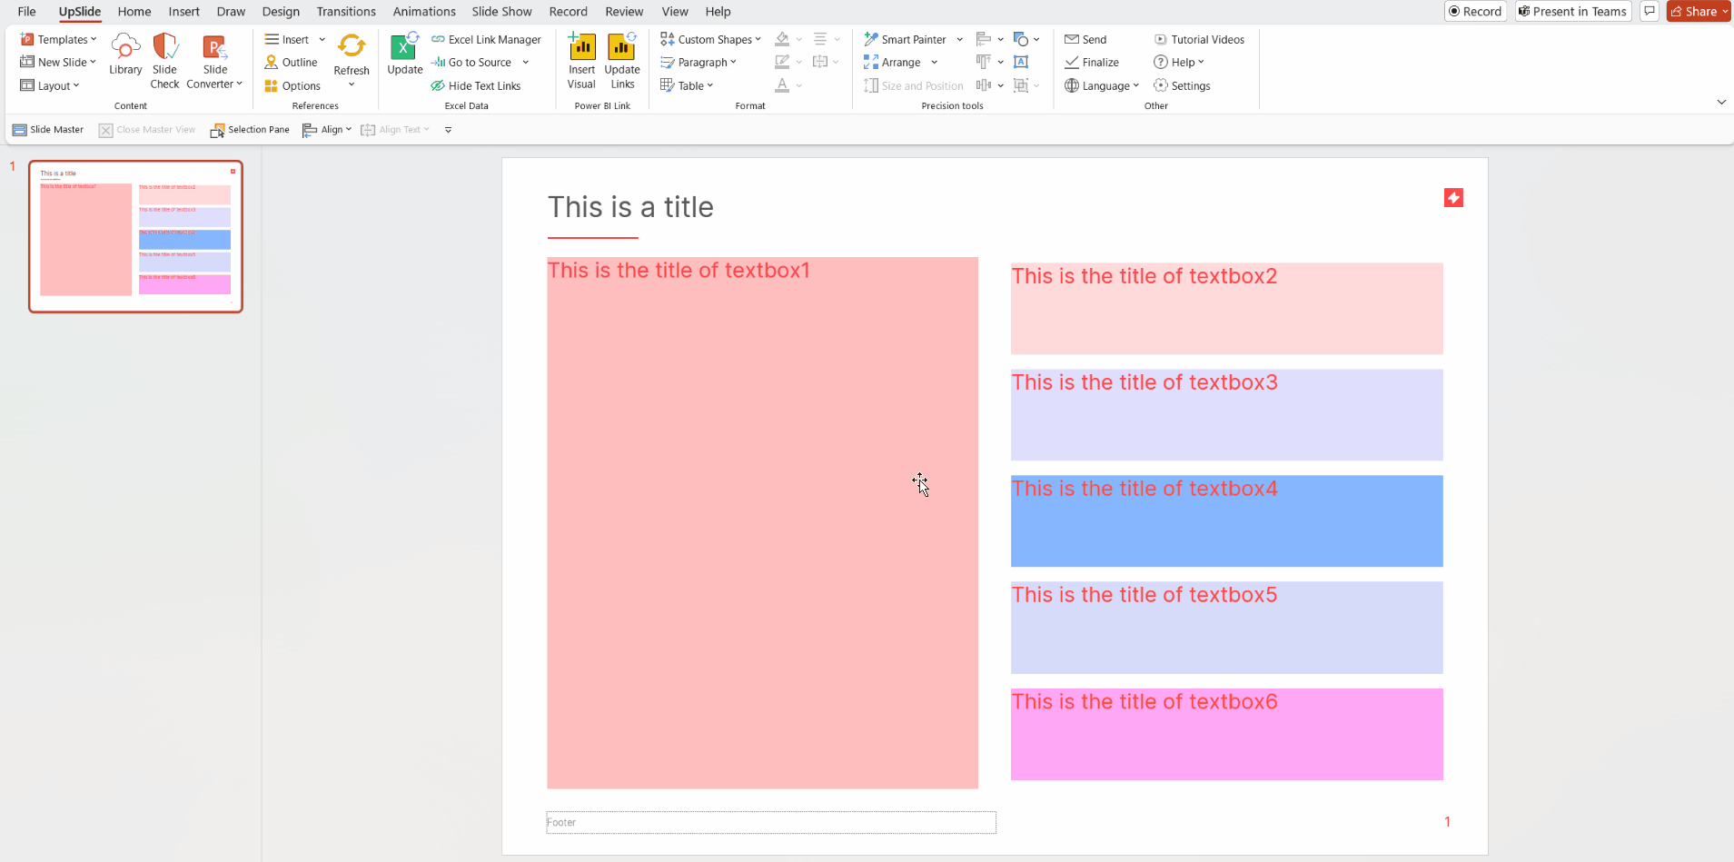Open the Paragraph dropdown
Image resolution: width=1734 pixels, height=862 pixels.
[699, 63]
